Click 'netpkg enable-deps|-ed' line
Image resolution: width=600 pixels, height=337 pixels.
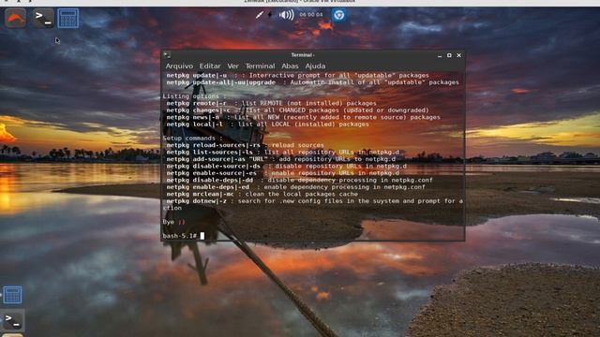(296, 187)
